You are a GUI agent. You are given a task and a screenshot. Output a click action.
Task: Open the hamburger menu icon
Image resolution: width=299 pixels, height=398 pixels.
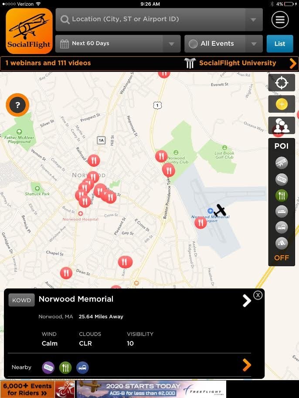tap(280, 20)
